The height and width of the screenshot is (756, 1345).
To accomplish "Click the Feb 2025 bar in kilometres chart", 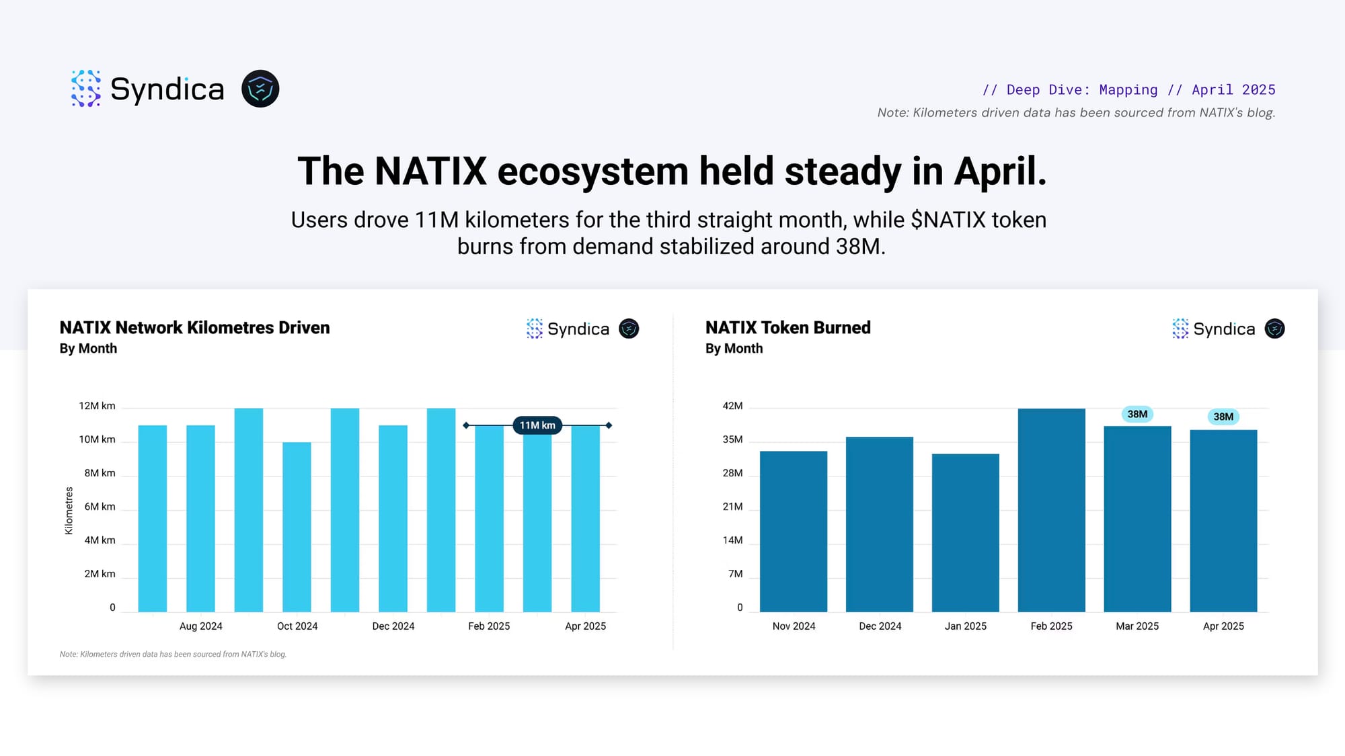I will 489,518.
